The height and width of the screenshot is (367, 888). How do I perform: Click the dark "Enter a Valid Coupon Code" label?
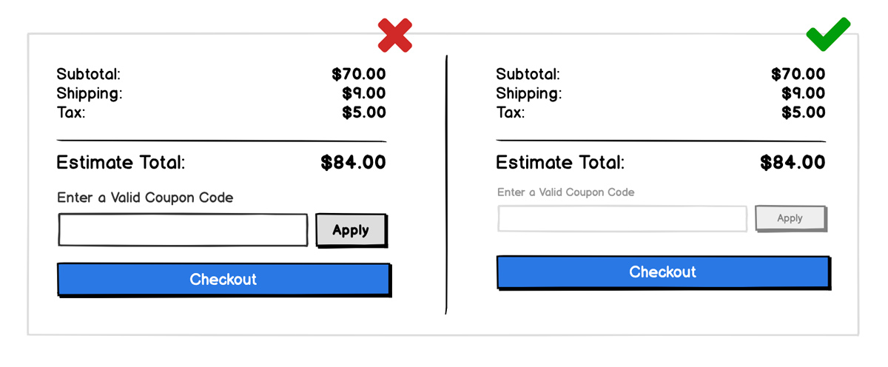(x=145, y=198)
